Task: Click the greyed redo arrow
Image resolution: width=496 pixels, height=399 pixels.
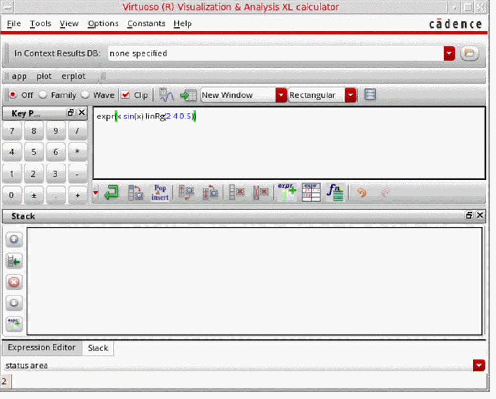Action: [x=385, y=192]
